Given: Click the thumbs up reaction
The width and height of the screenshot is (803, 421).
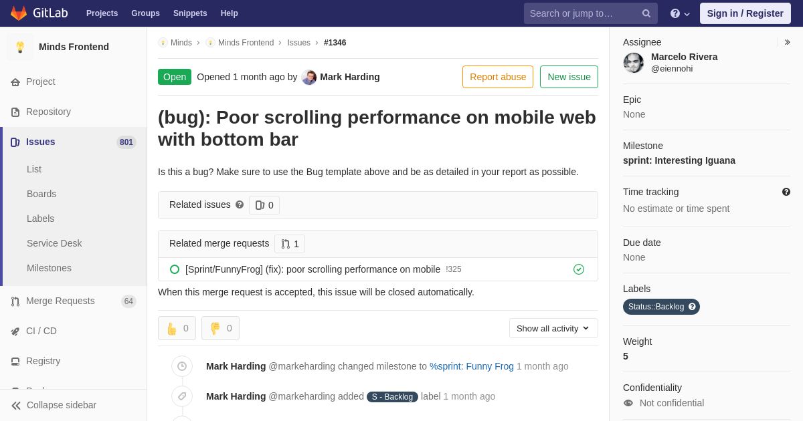Looking at the screenshot, I should click(177, 328).
